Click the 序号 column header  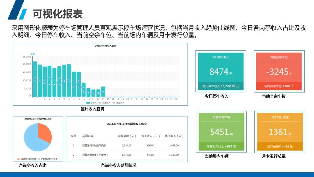[74, 136]
